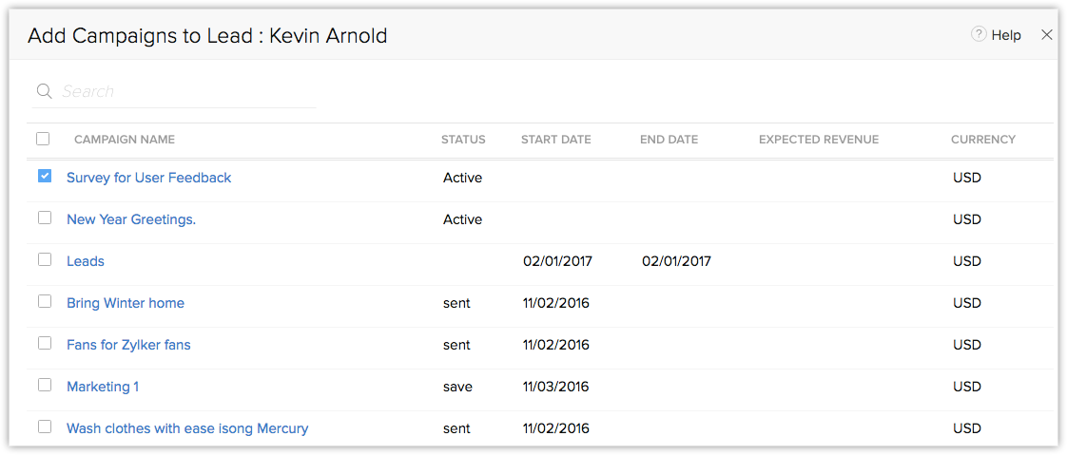Click the Help question mark icon
The image size is (1067, 455).
pyautogui.click(x=979, y=34)
